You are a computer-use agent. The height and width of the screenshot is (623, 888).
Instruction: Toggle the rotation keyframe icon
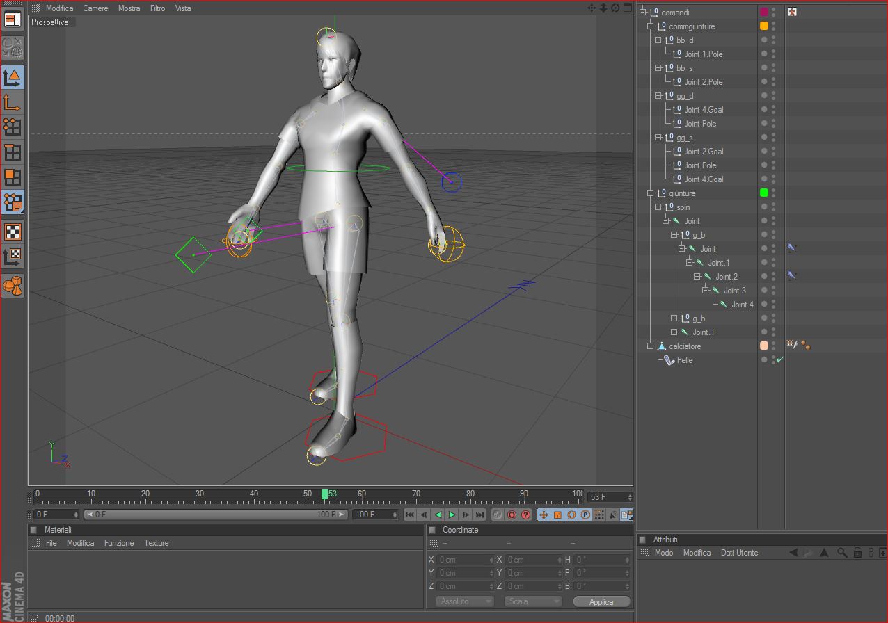571,515
